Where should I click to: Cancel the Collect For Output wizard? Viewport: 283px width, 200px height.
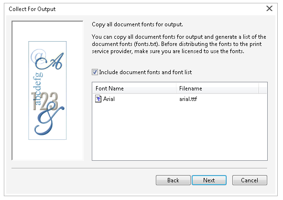pos(250,180)
